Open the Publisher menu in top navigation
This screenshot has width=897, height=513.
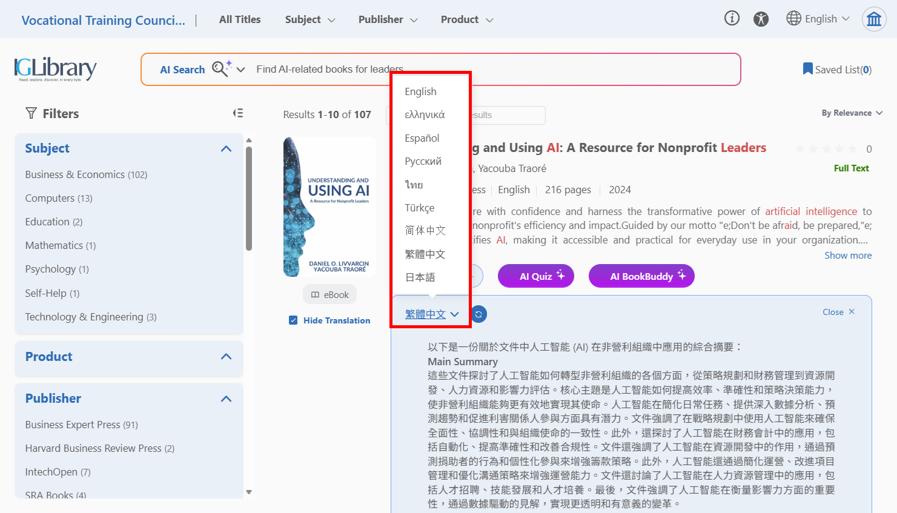coord(388,19)
